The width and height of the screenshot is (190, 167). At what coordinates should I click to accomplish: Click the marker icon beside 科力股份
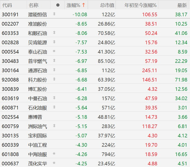click(x=54, y=79)
